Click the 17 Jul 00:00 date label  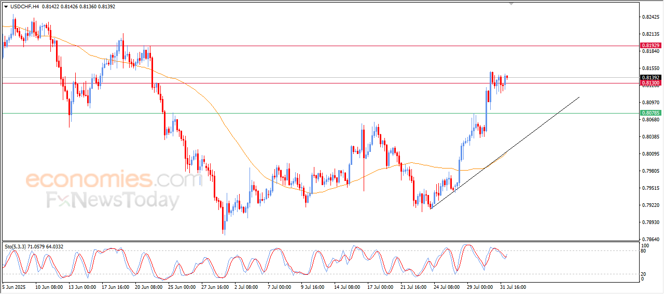click(379, 287)
